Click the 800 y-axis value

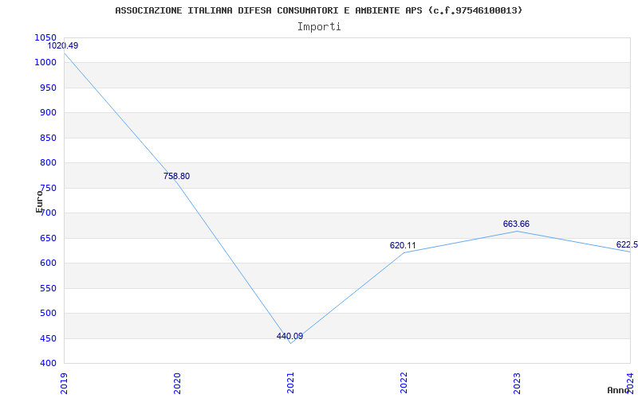click(48, 163)
